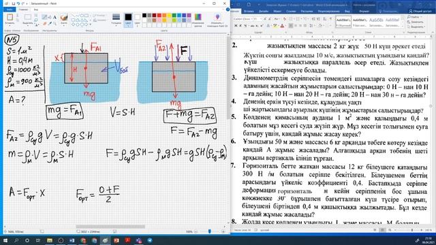Toggle Underline in Word ribbon
This screenshot has height=245, width=436.
tap(245, 26)
